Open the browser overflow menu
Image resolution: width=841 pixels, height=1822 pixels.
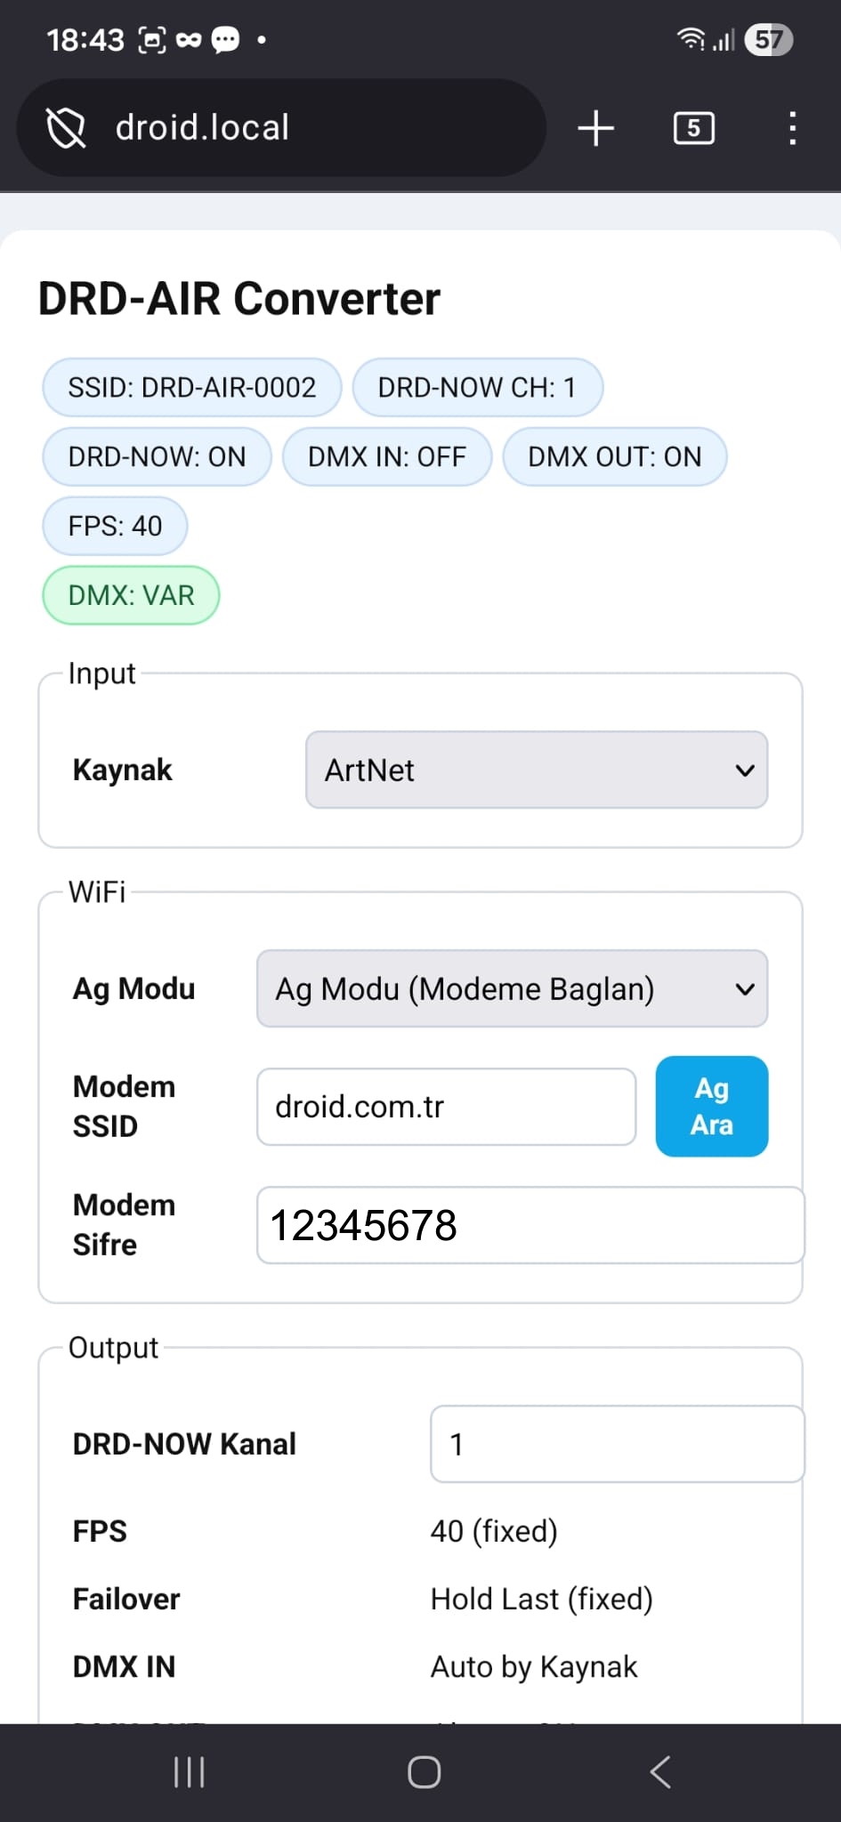click(791, 127)
